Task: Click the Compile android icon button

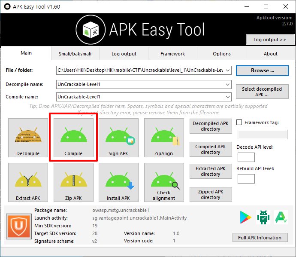Action: pos(73,138)
